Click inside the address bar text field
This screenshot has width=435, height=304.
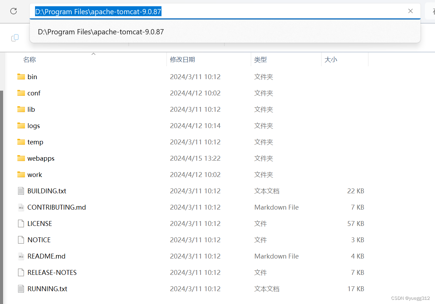click(x=208, y=11)
